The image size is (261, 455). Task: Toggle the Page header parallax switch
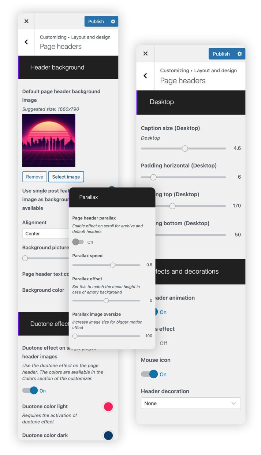tap(78, 242)
